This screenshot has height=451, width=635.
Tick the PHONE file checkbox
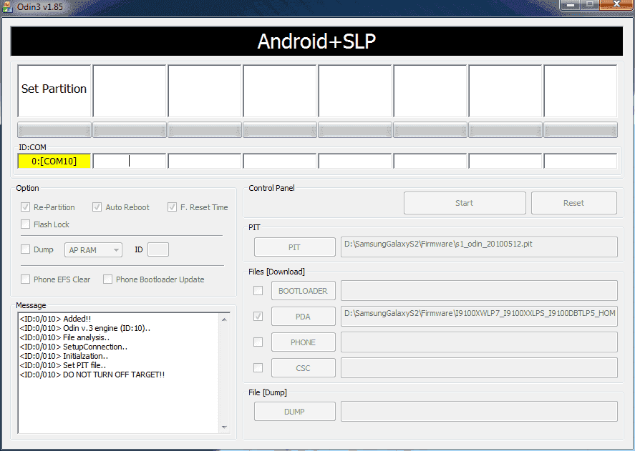click(x=258, y=342)
